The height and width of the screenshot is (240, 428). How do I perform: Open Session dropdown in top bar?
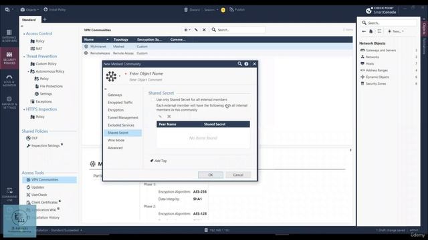point(211,10)
